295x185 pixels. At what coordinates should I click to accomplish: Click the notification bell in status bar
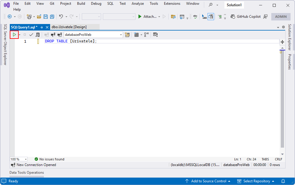283,181
